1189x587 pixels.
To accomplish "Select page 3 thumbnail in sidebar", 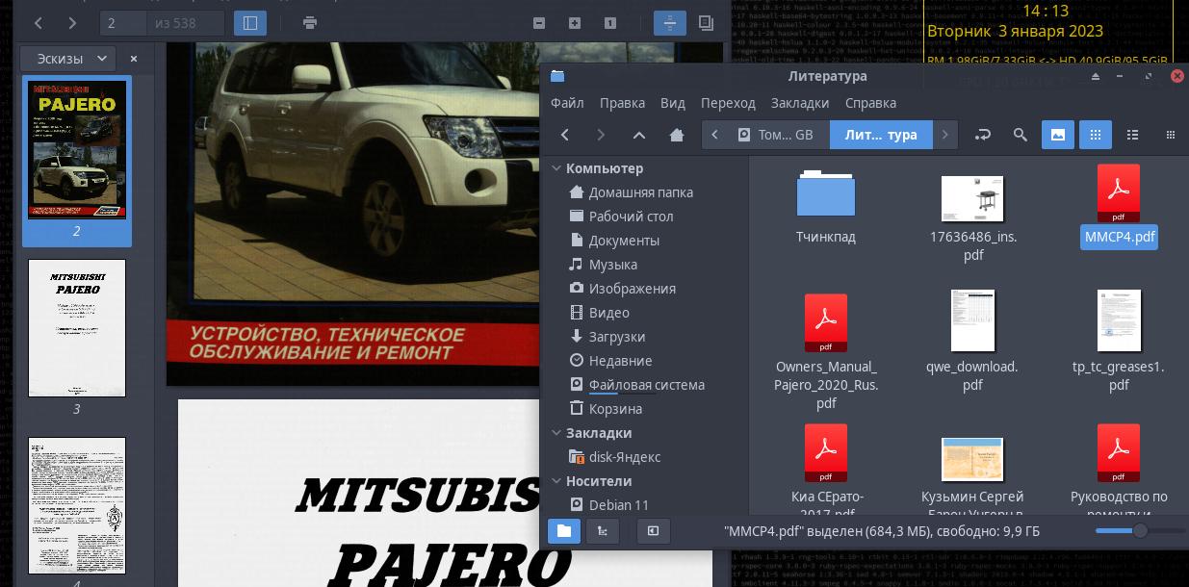I will pyautogui.click(x=77, y=328).
